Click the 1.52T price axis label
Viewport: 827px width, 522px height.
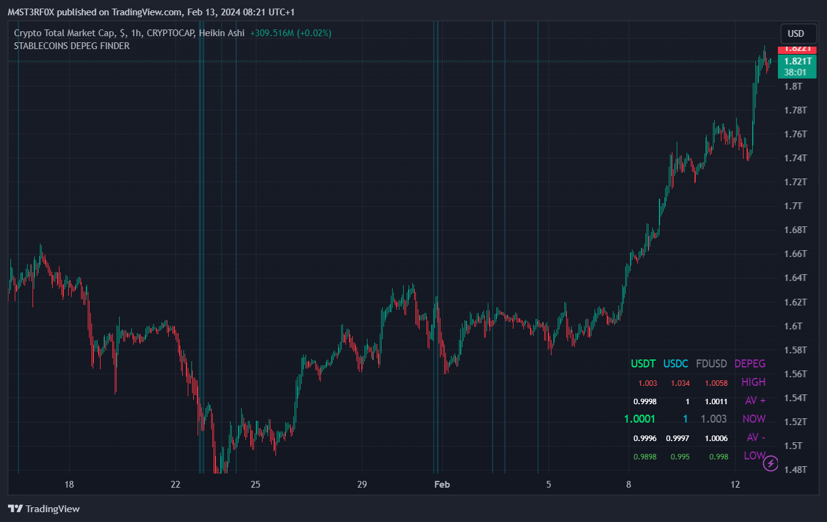pyautogui.click(x=795, y=421)
